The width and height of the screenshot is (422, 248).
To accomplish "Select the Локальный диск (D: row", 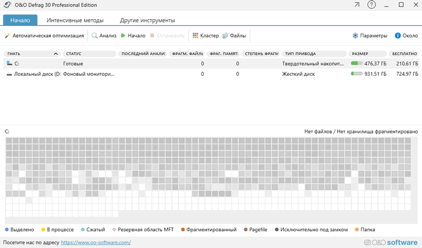I will (x=211, y=74).
